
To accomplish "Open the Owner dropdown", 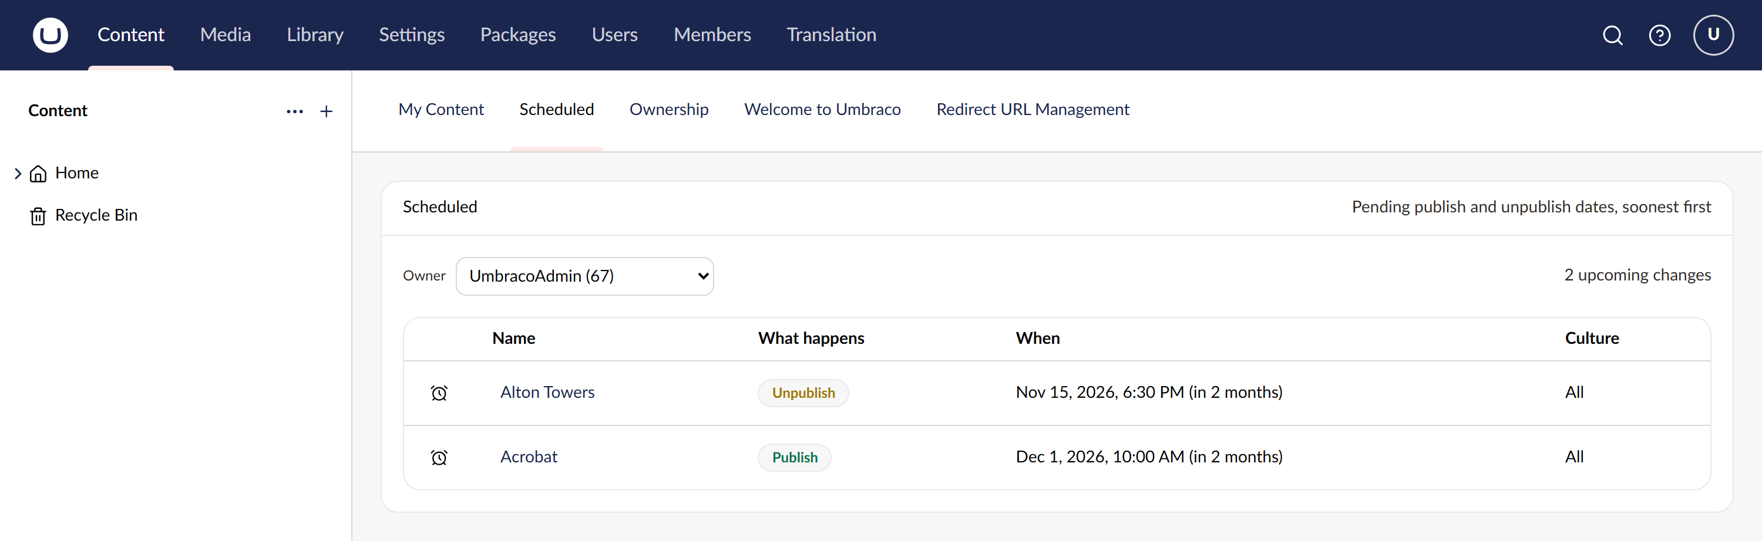I will (x=585, y=276).
